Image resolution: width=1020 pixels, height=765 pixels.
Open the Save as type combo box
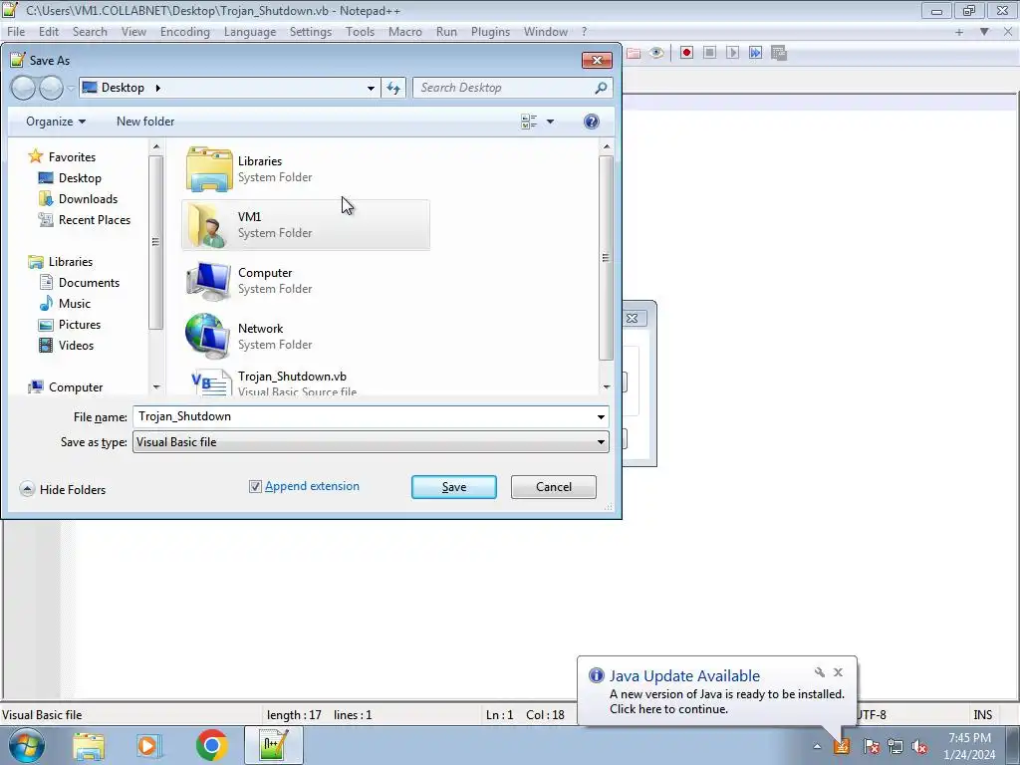[371, 442]
